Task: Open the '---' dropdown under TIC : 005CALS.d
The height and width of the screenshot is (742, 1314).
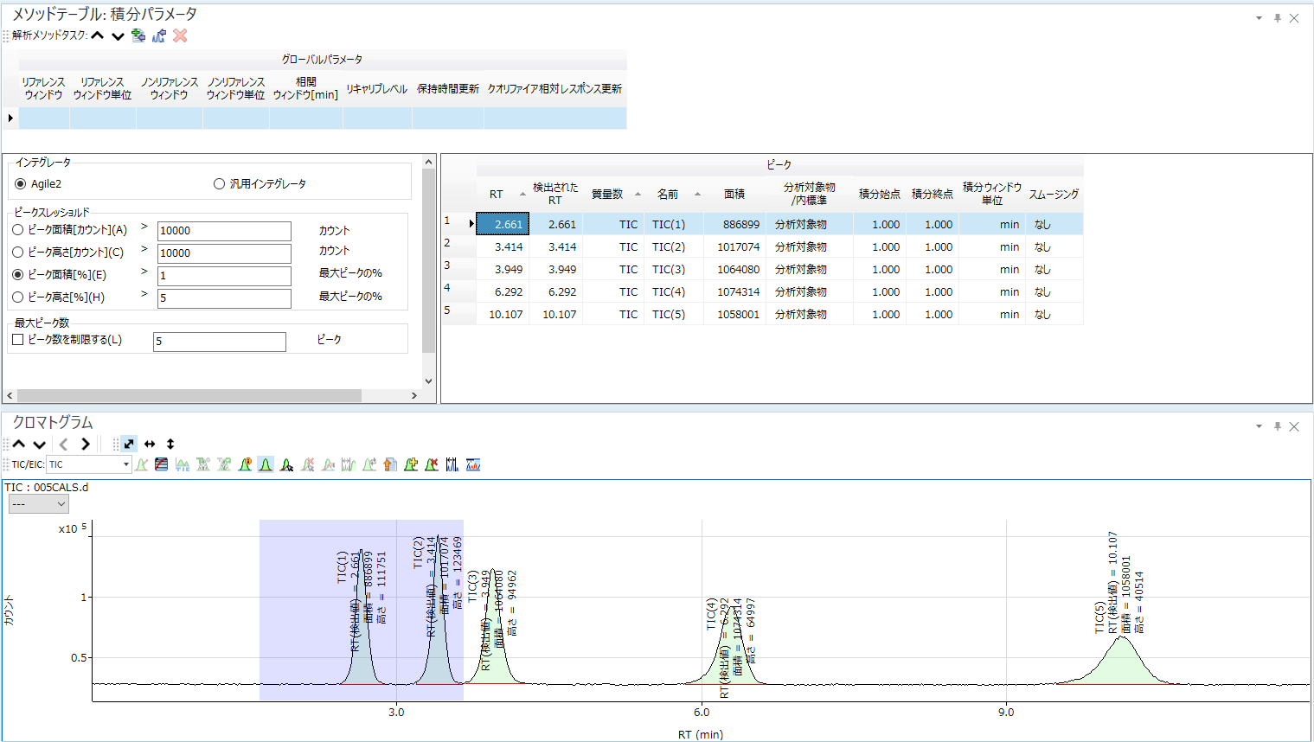Action: [38, 504]
